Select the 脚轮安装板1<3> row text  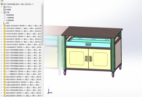click(24, 55)
